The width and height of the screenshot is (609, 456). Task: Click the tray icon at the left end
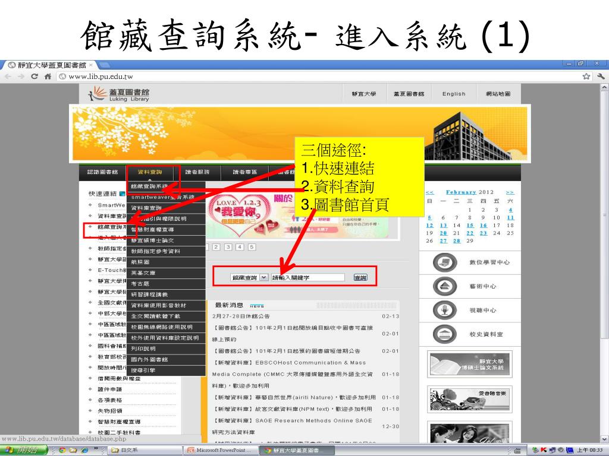click(536, 450)
